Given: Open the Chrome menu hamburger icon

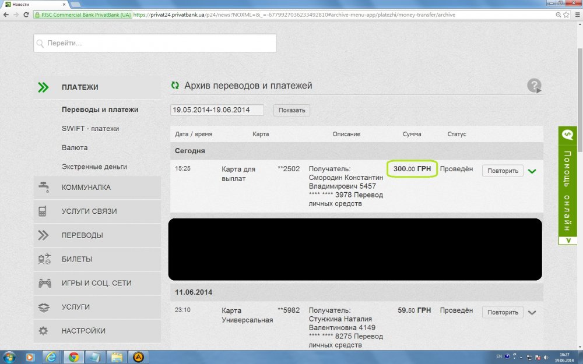Looking at the screenshot, I should (x=577, y=15).
